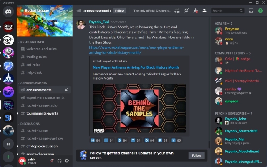Click the Y reaction with 85
Screen dimensions: 267x167
click(176, 140)
